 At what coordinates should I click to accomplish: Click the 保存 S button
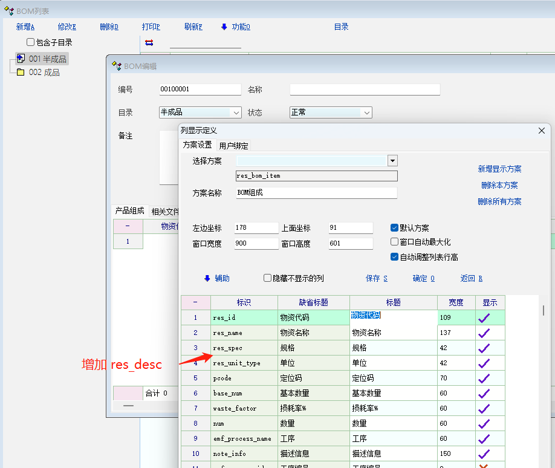(x=376, y=278)
